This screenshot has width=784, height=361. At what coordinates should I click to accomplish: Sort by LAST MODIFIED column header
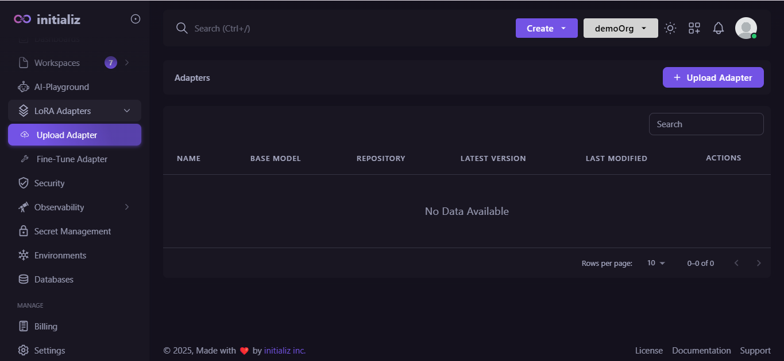pos(616,159)
